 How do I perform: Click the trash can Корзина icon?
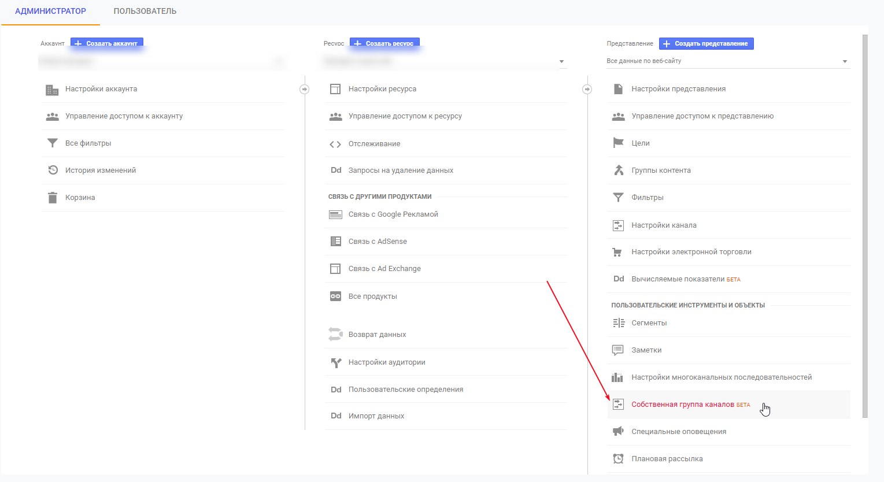coord(53,198)
